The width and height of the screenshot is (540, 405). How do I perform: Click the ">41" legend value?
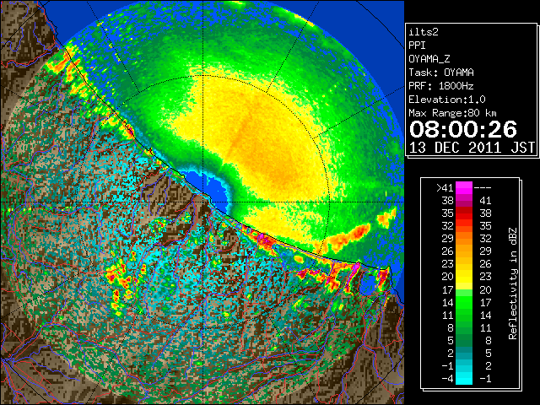[445, 188]
